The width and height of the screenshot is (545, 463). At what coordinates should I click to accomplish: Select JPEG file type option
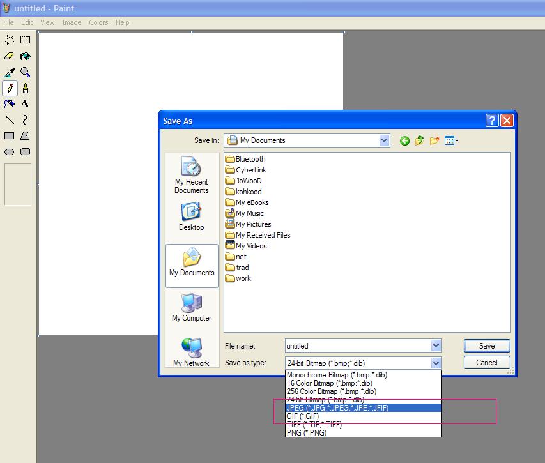coord(363,408)
